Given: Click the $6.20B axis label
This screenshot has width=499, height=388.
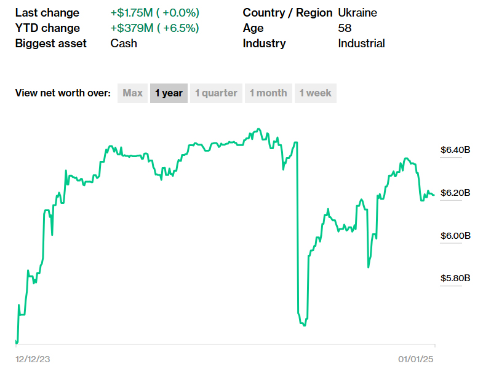Looking at the screenshot, I should [455, 193].
